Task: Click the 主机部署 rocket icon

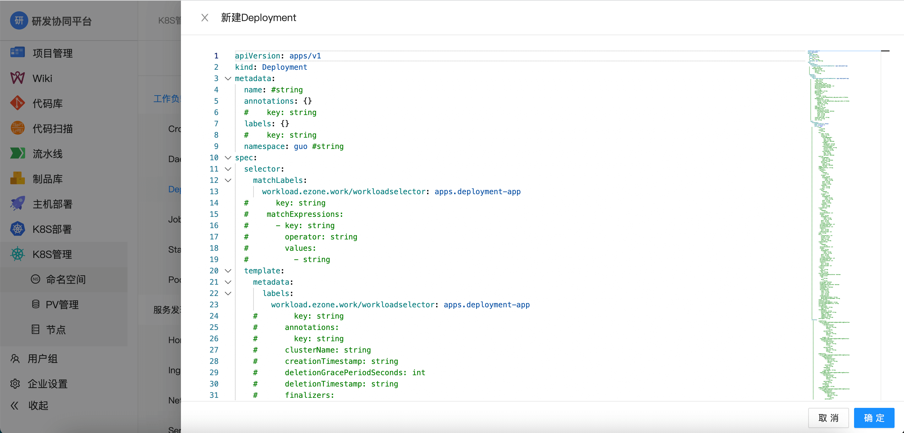Action: pos(17,204)
